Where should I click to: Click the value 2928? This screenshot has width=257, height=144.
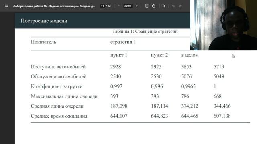[x=116, y=67]
